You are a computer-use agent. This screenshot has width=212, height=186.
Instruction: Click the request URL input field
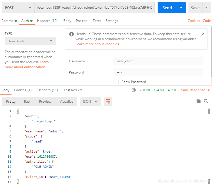[x=95, y=8]
